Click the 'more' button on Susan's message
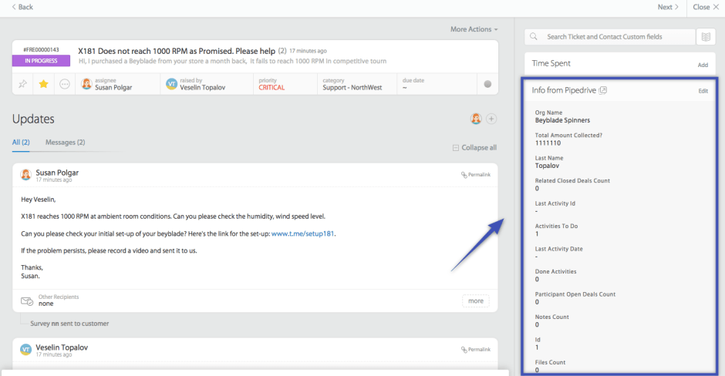Viewport: 725px width, 376px height. 475,300
